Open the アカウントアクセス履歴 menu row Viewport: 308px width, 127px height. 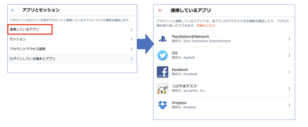(x=72, y=49)
